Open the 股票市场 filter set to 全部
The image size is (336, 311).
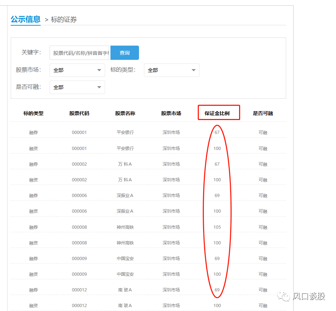click(77, 70)
